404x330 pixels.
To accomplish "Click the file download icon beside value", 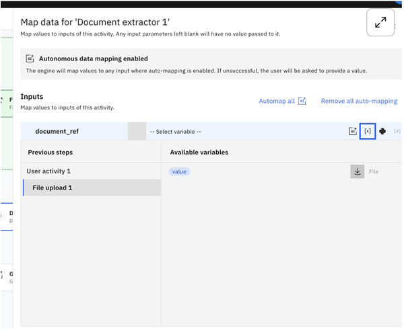I will pos(357,171).
